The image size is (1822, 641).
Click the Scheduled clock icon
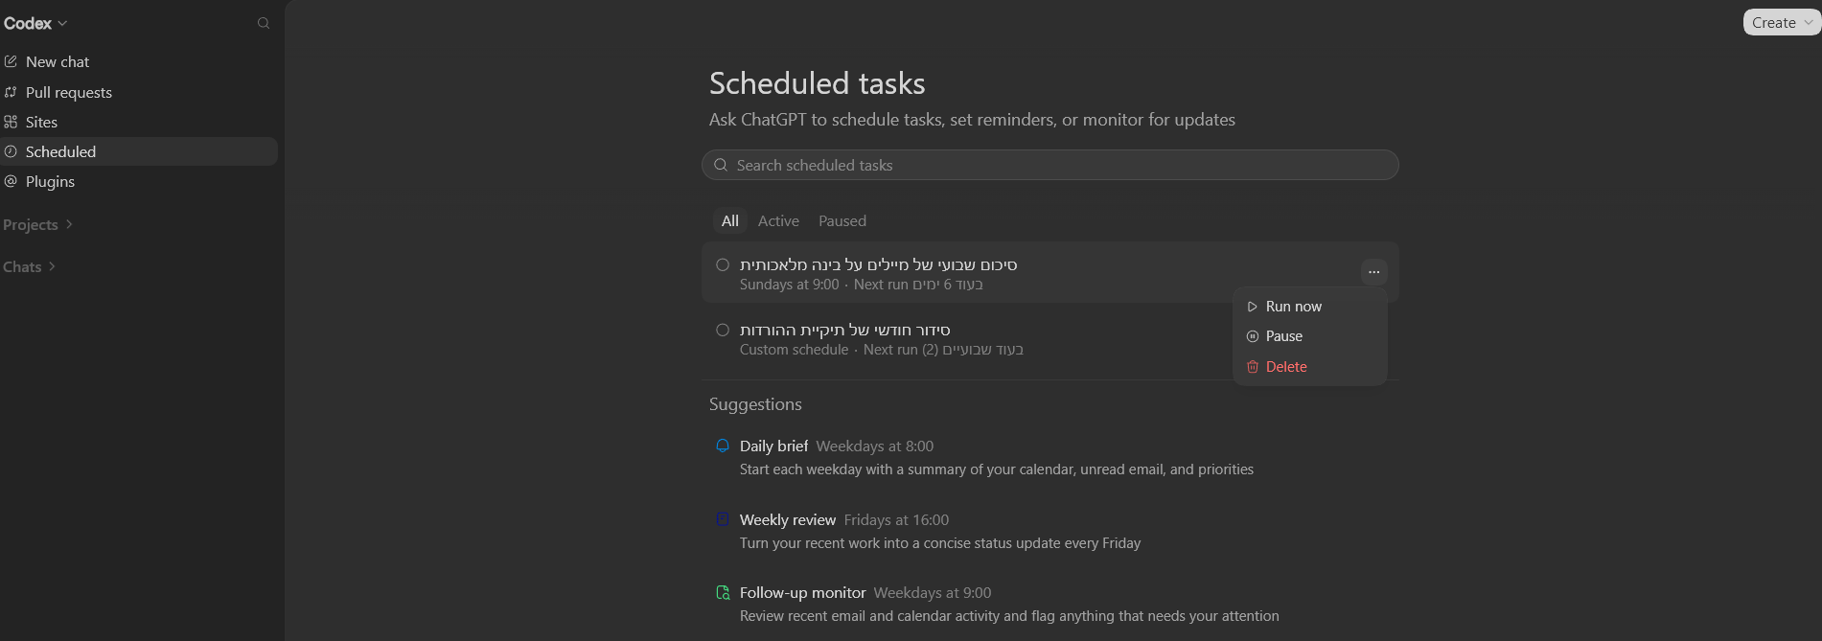pyautogui.click(x=11, y=151)
